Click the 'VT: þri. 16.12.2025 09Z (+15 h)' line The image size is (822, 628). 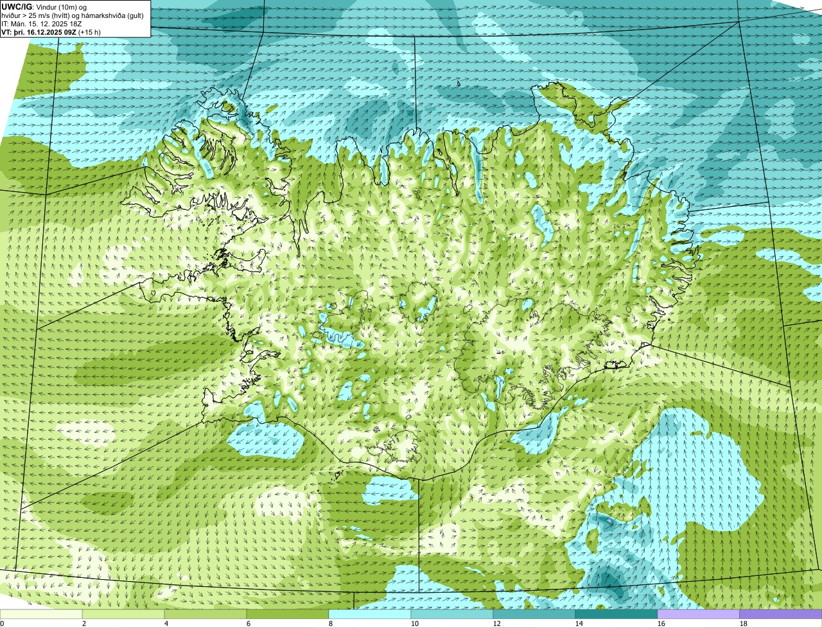click(51, 31)
